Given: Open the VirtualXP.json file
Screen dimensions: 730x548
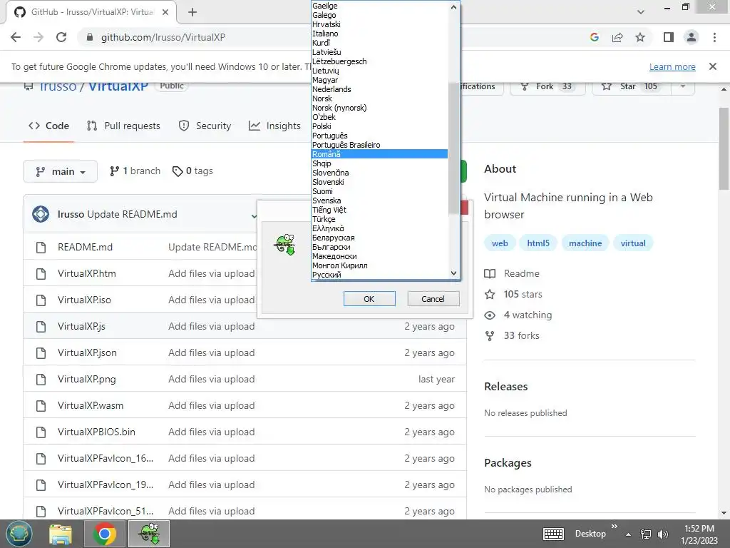Looking at the screenshot, I should (x=87, y=352).
